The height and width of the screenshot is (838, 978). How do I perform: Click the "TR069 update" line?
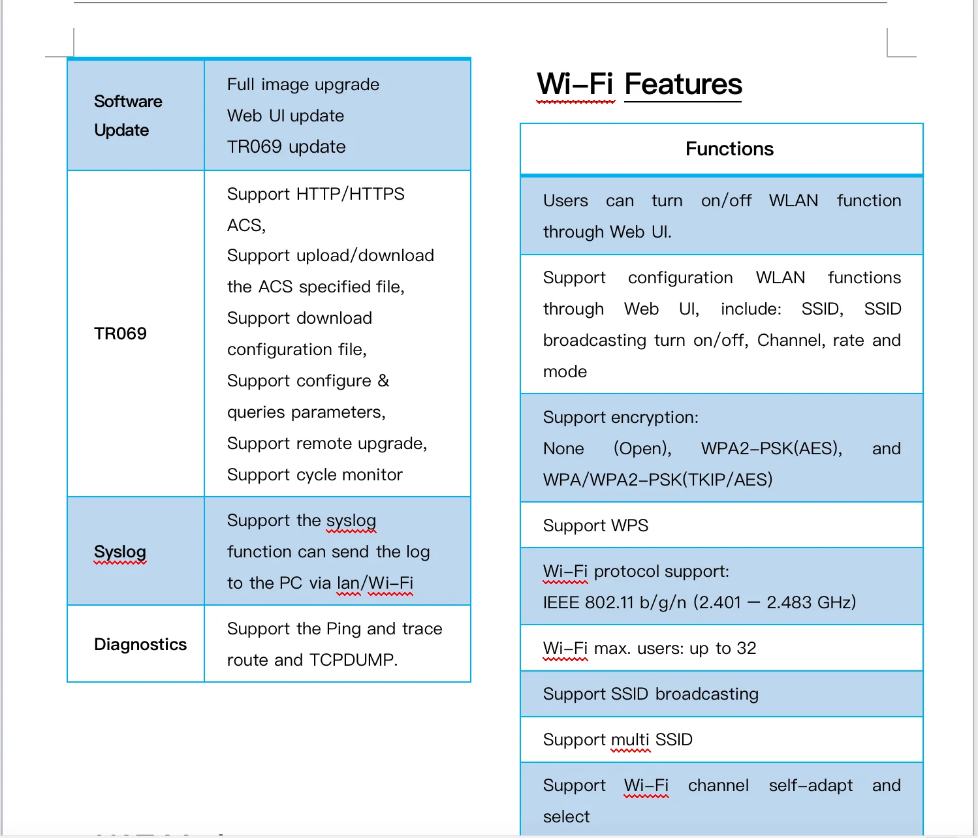click(286, 147)
